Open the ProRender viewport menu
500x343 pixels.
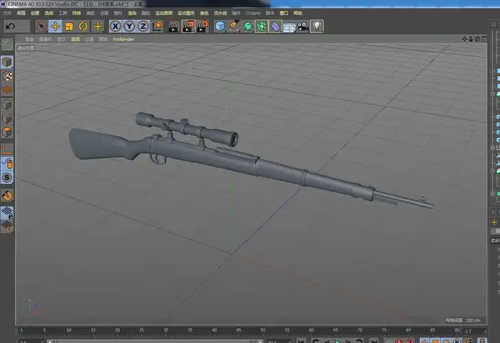[x=123, y=39]
